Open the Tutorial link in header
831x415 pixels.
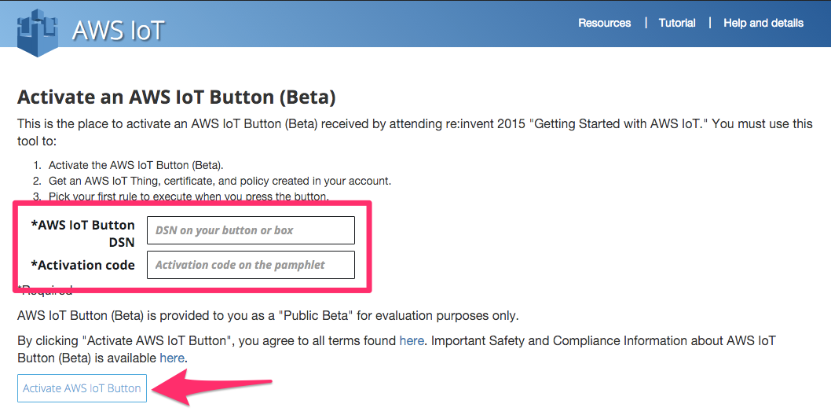(677, 23)
